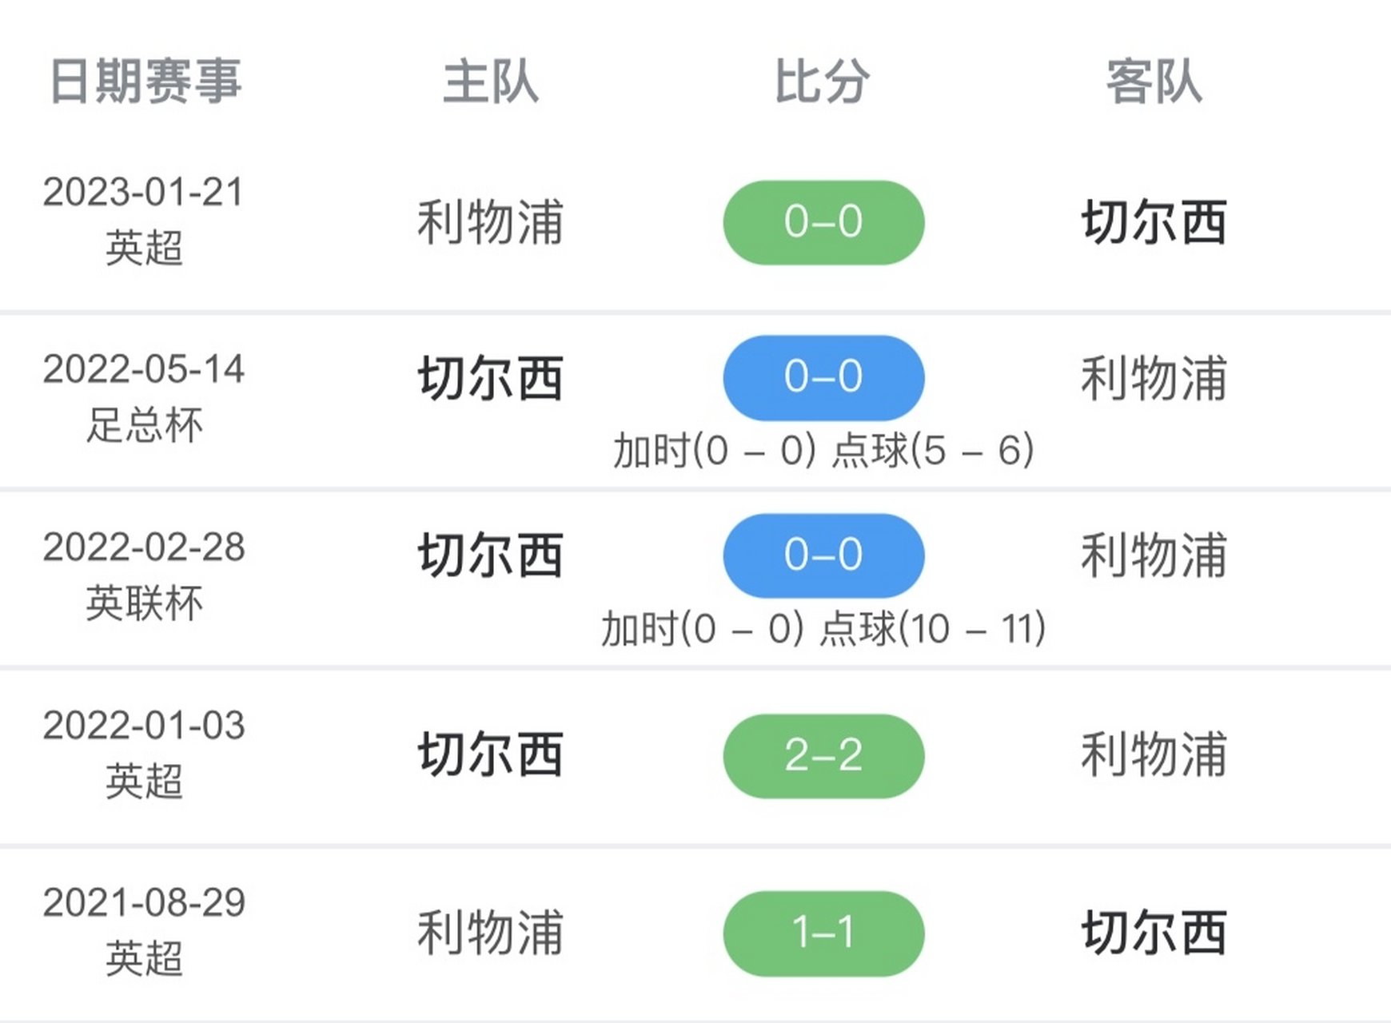Click the 比分 column header
The width and height of the screenshot is (1391, 1023).
pos(822,82)
